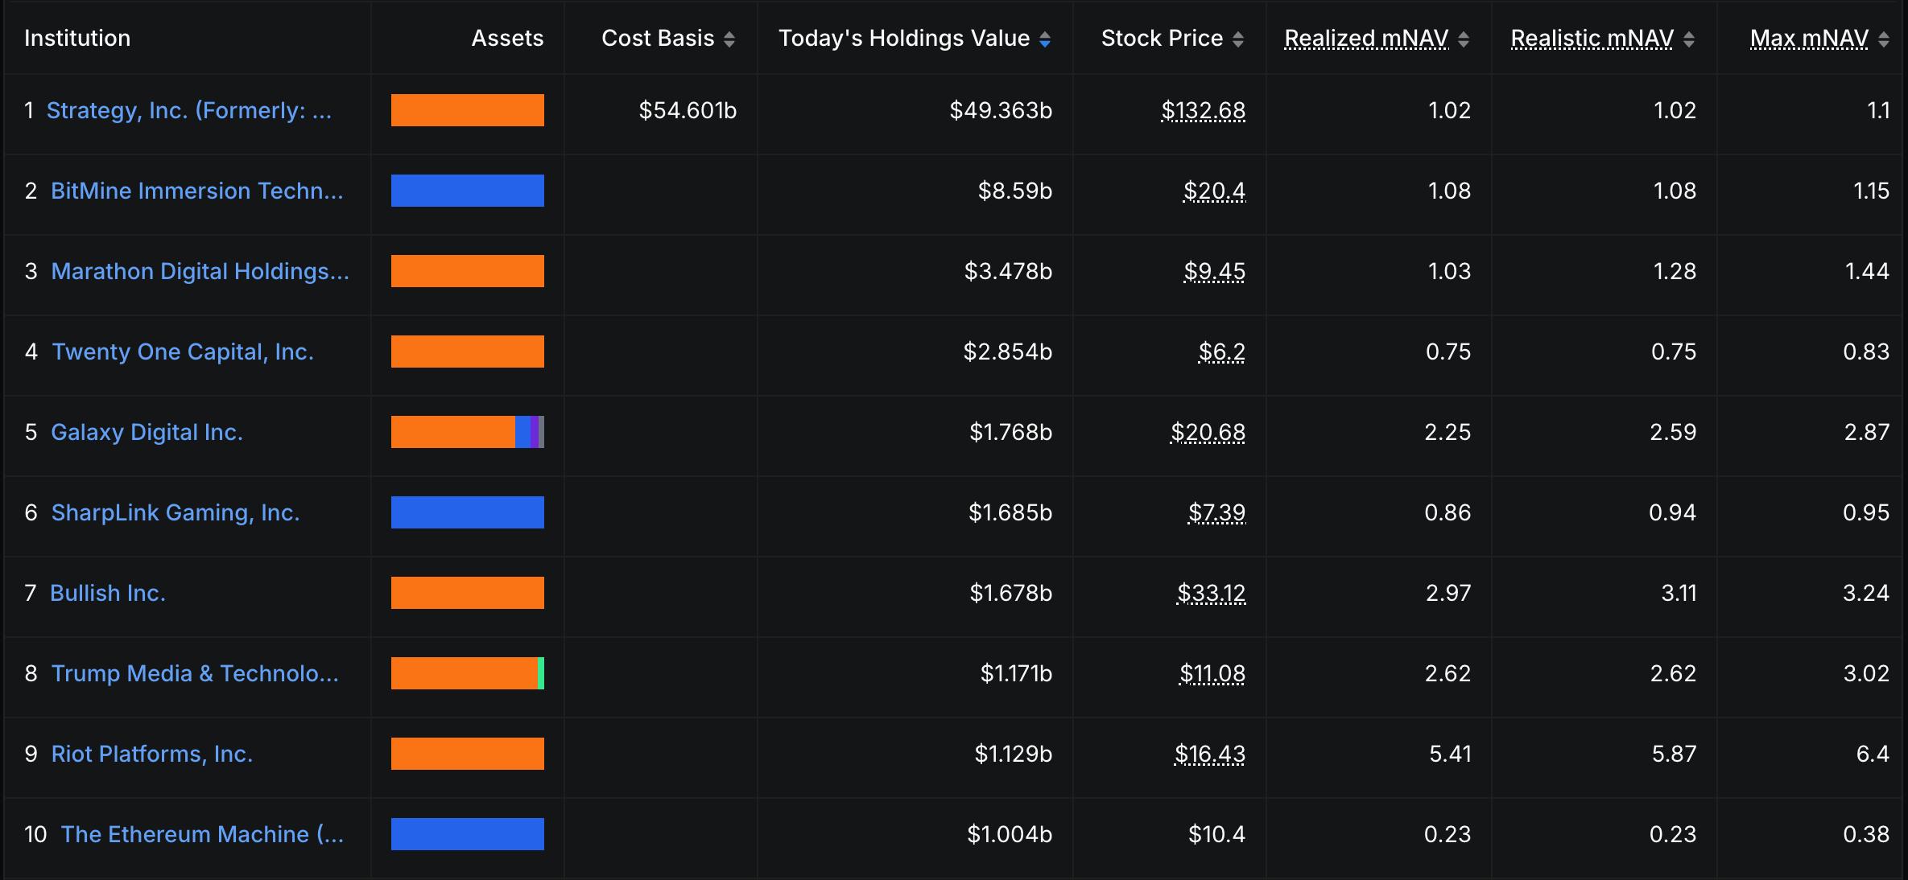Click the Realized mNAV header label
1908x880 pixels.
click(x=1365, y=38)
